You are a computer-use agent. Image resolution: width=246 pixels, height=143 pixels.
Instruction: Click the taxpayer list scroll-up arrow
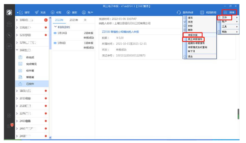point(50,18)
